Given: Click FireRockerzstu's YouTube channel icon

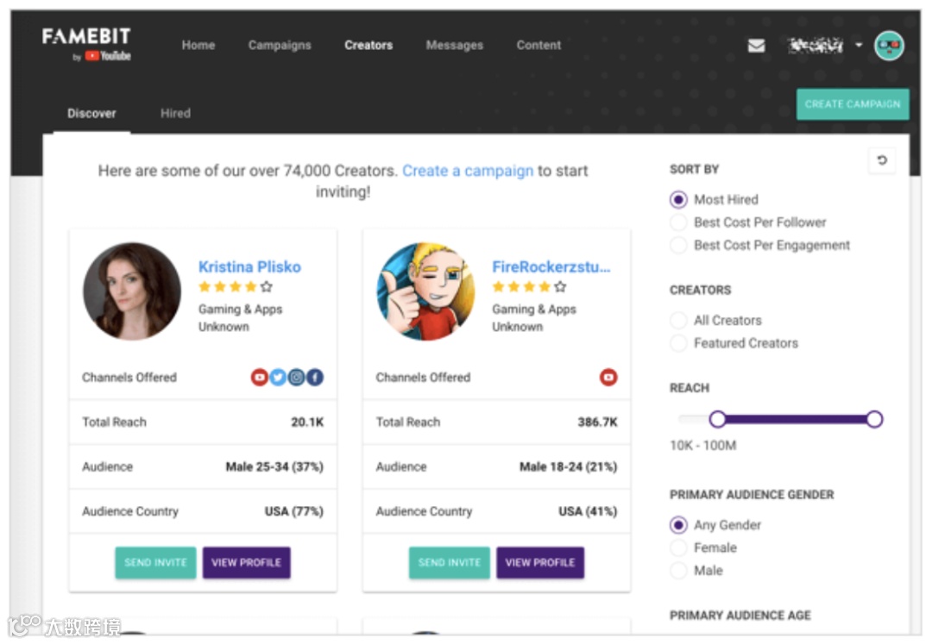Looking at the screenshot, I should pos(608,377).
